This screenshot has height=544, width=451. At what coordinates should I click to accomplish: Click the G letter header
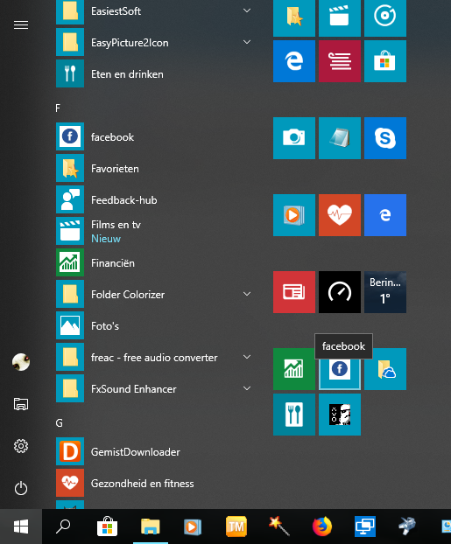[x=59, y=423]
